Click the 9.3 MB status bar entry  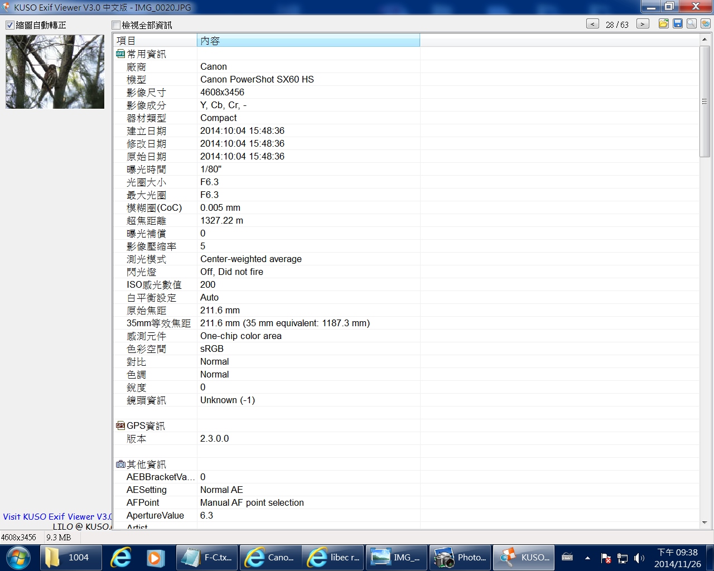59,538
